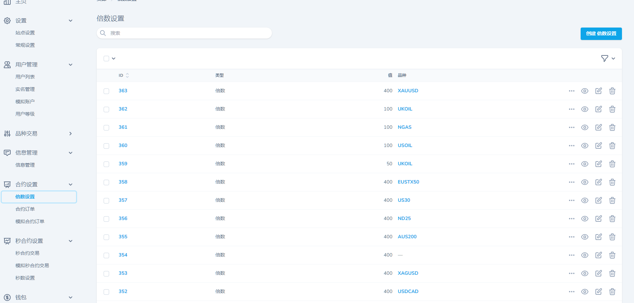The height and width of the screenshot is (303, 634).
Task: Open the XAUUSD symbol link
Action: click(x=408, y=91)
